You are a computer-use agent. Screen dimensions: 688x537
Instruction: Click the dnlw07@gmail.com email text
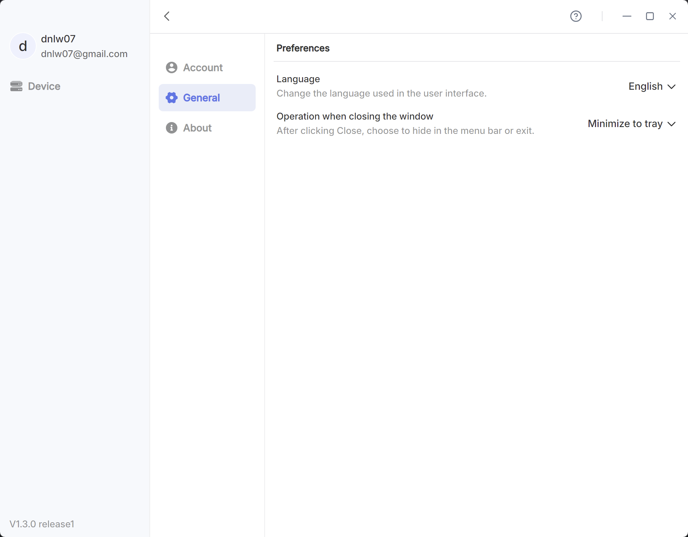pyautogui.click(x=84, y=54)
